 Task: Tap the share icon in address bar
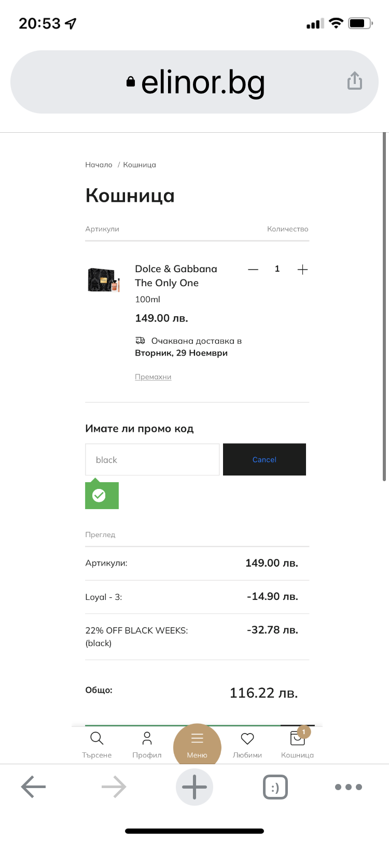pyautogui.click(x=355, y=81)
